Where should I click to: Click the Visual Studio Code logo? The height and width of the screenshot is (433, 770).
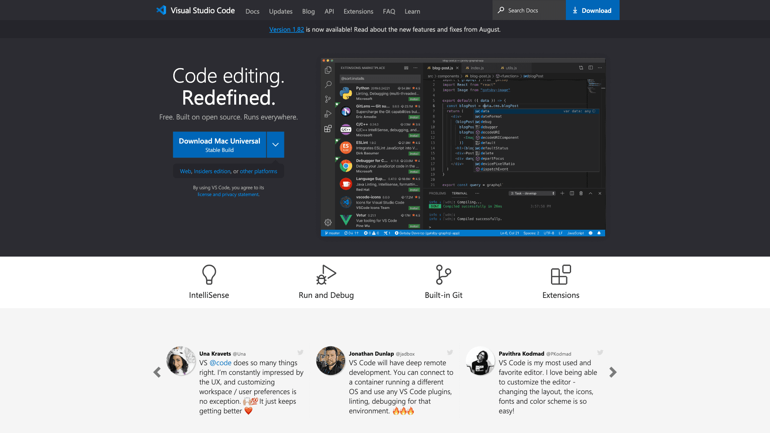(x=195, y=10)
